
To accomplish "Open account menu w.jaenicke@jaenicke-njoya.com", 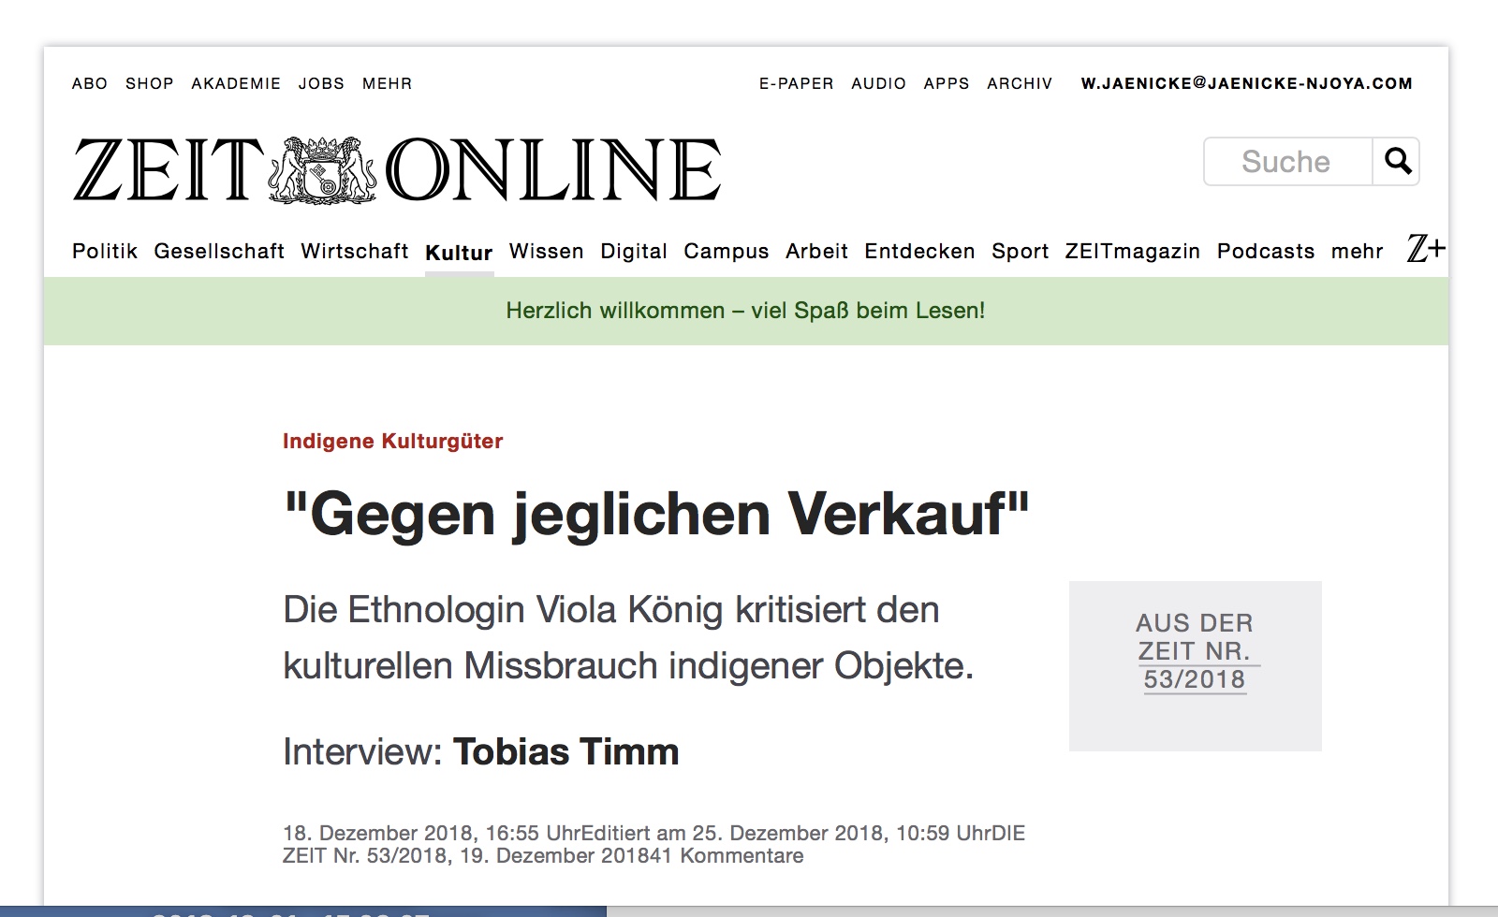I will click(x=1247, y=83).
